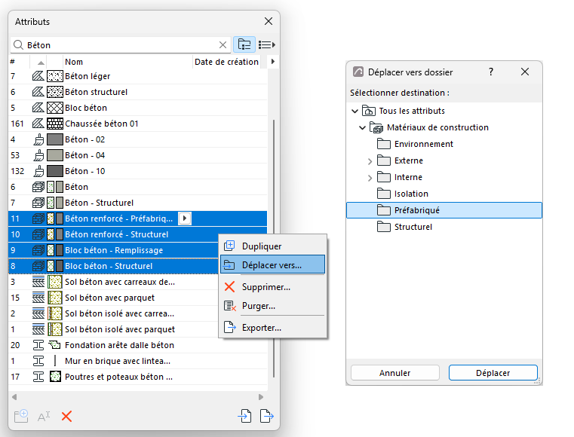Clear the Béton search text
The width and height of the screenshot is (574, 437).
pyautogui.click(x=223, y=45)
